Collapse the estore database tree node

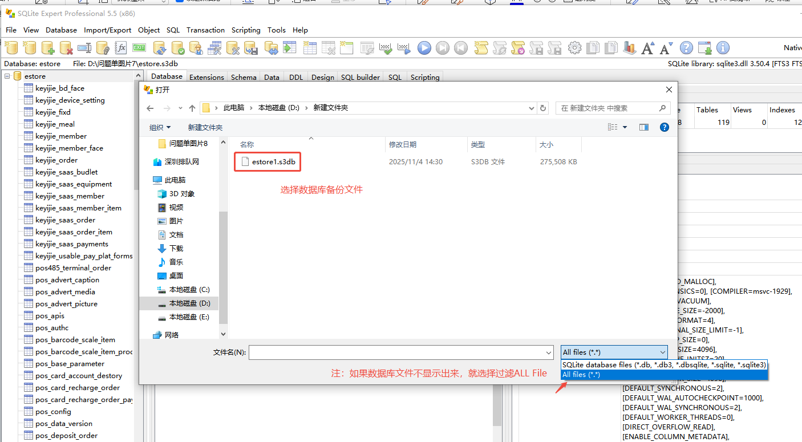7,76
